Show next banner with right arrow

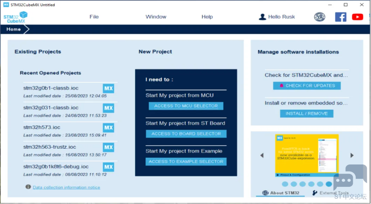(x=352, y=155)
